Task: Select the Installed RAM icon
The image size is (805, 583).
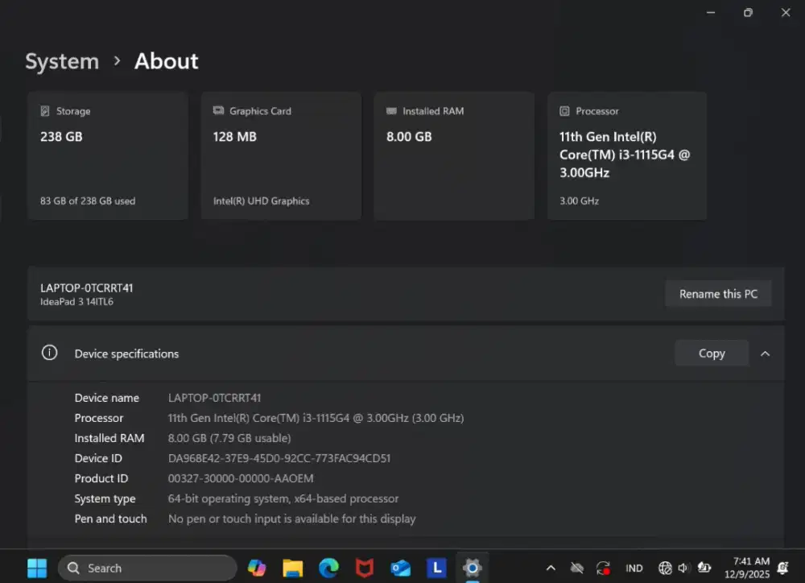Action: [x=392, y=111]
